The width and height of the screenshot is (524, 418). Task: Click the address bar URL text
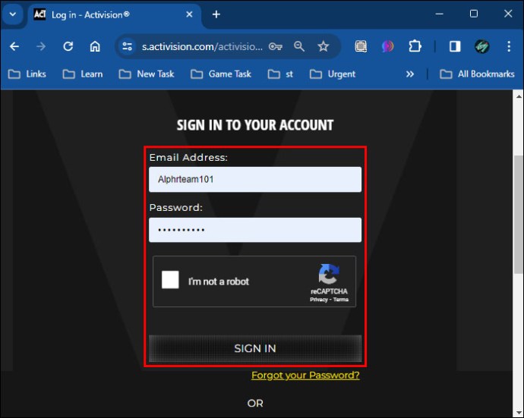tap(202, 46)
